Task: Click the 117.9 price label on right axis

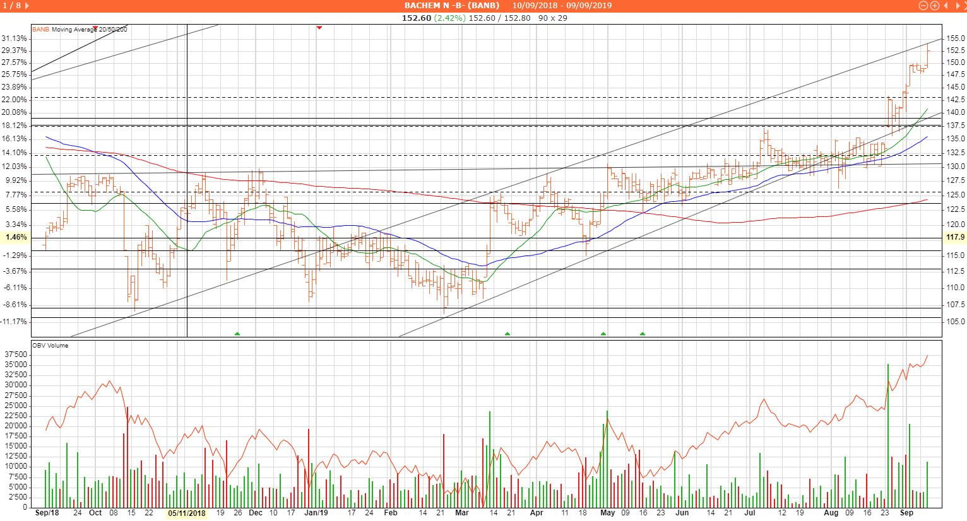Action: pyautogui.click(x=956, y=237)
